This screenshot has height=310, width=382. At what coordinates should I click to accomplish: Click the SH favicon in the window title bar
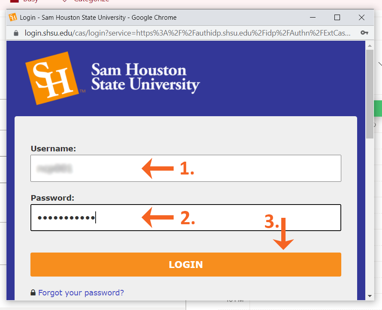coord(12,17)
